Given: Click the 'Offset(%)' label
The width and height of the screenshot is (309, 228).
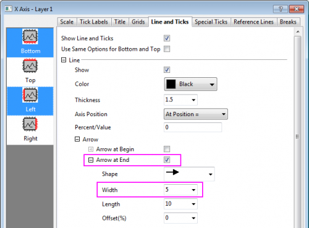Looking at the screenshot, I should coord(114,218).
